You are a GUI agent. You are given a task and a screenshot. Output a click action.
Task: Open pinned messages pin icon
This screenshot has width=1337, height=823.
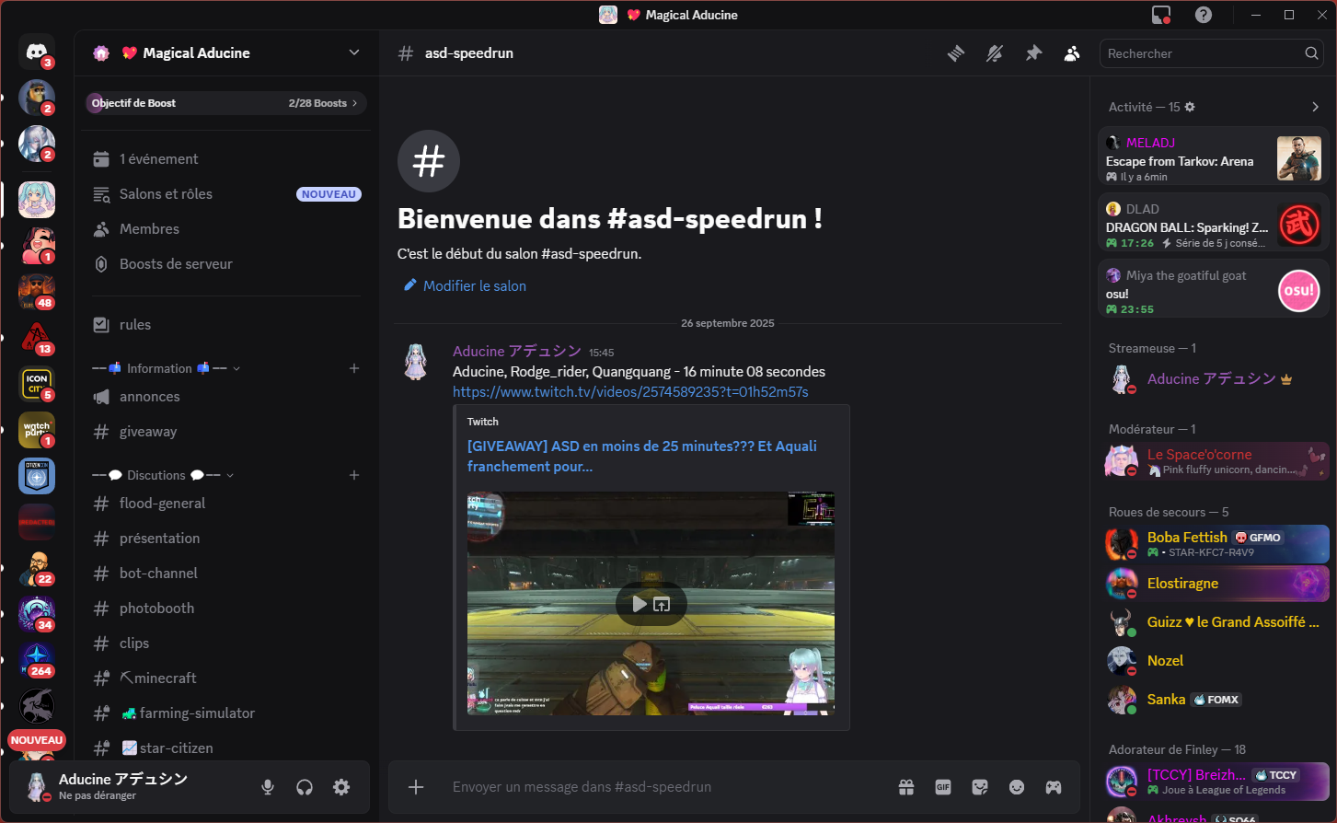tap(1033, 53)
